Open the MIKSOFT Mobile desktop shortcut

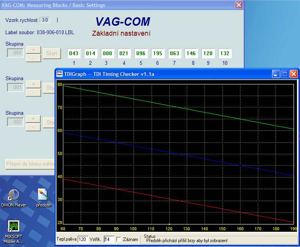[14, 226]
